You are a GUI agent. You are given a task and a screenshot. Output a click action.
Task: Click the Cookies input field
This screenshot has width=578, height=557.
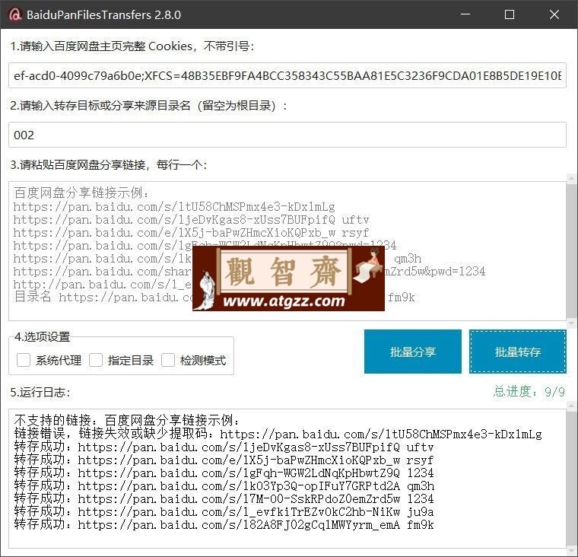287,75
